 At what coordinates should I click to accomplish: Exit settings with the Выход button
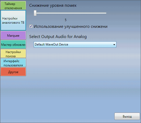pyautogui.click(x=127, y=116)
